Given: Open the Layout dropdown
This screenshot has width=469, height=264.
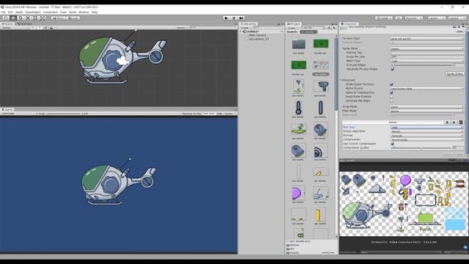Looking at the screenshot, I should 457,18.
